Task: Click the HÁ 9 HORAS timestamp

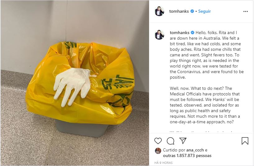Action: pos(163,163)
